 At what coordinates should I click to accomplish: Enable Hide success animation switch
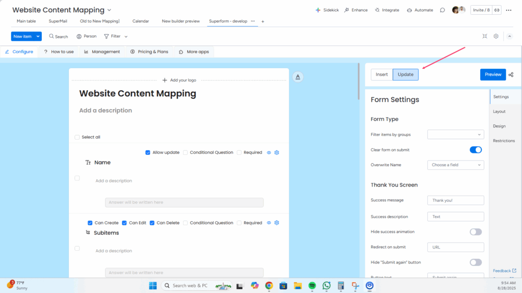pyautogui.click(x=475, y=232)
